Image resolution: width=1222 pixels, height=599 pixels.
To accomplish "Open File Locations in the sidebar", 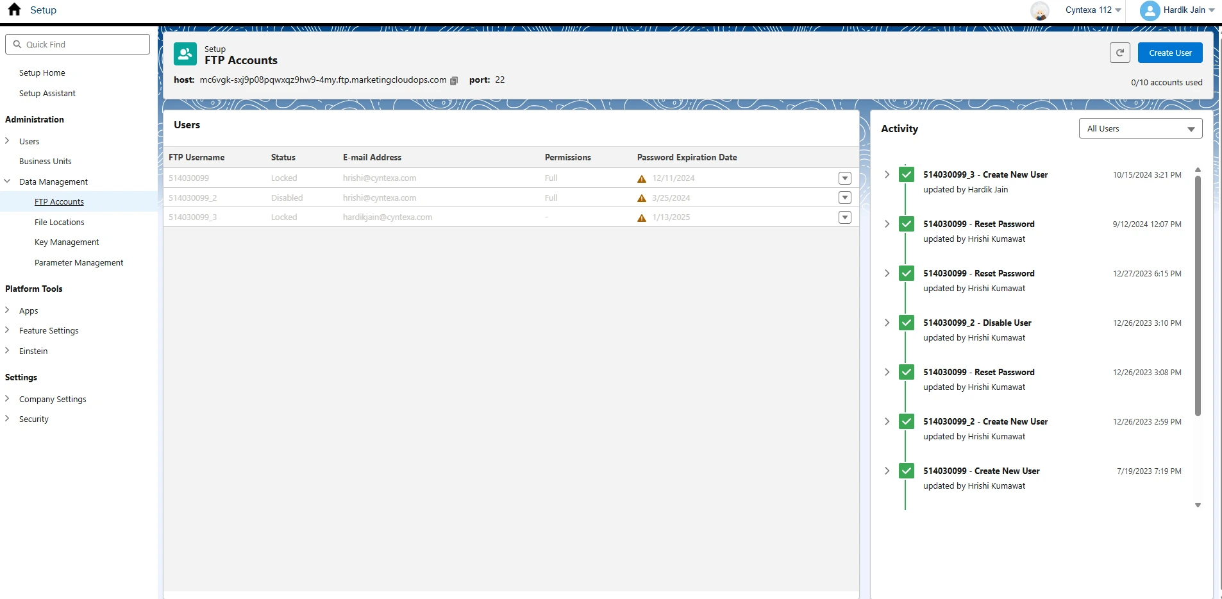I will pos(60,223).
